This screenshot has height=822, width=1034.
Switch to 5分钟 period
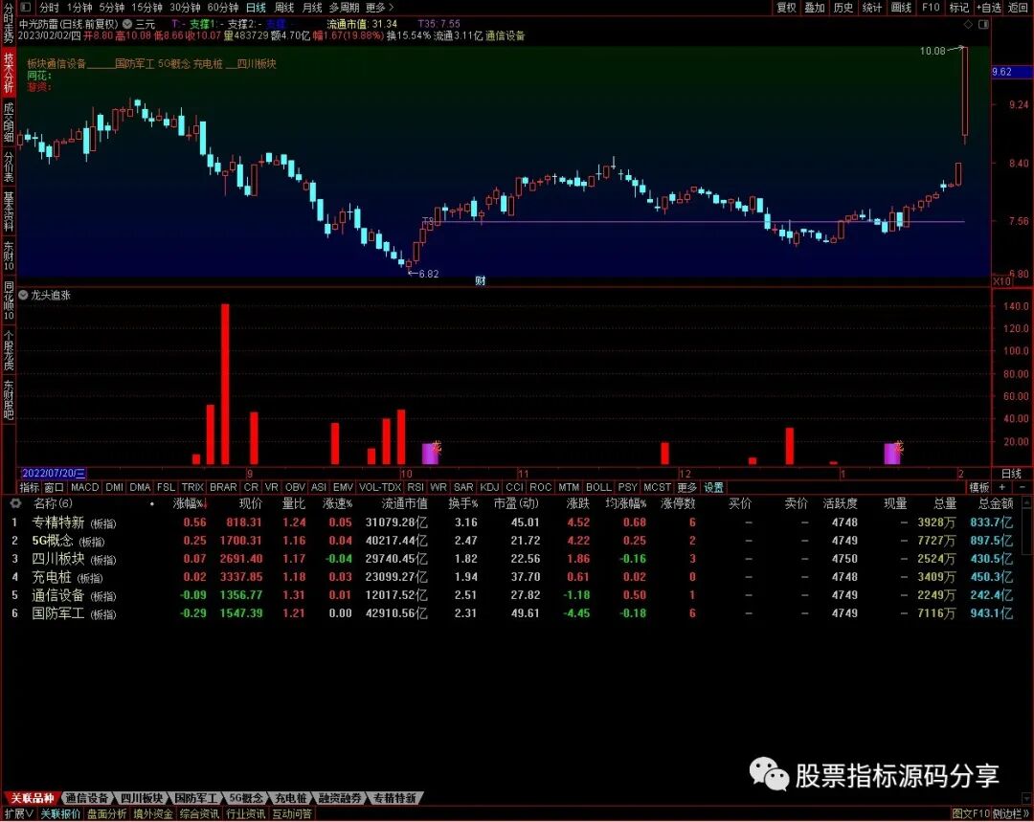pyautogui.click(x=111, y=8)
